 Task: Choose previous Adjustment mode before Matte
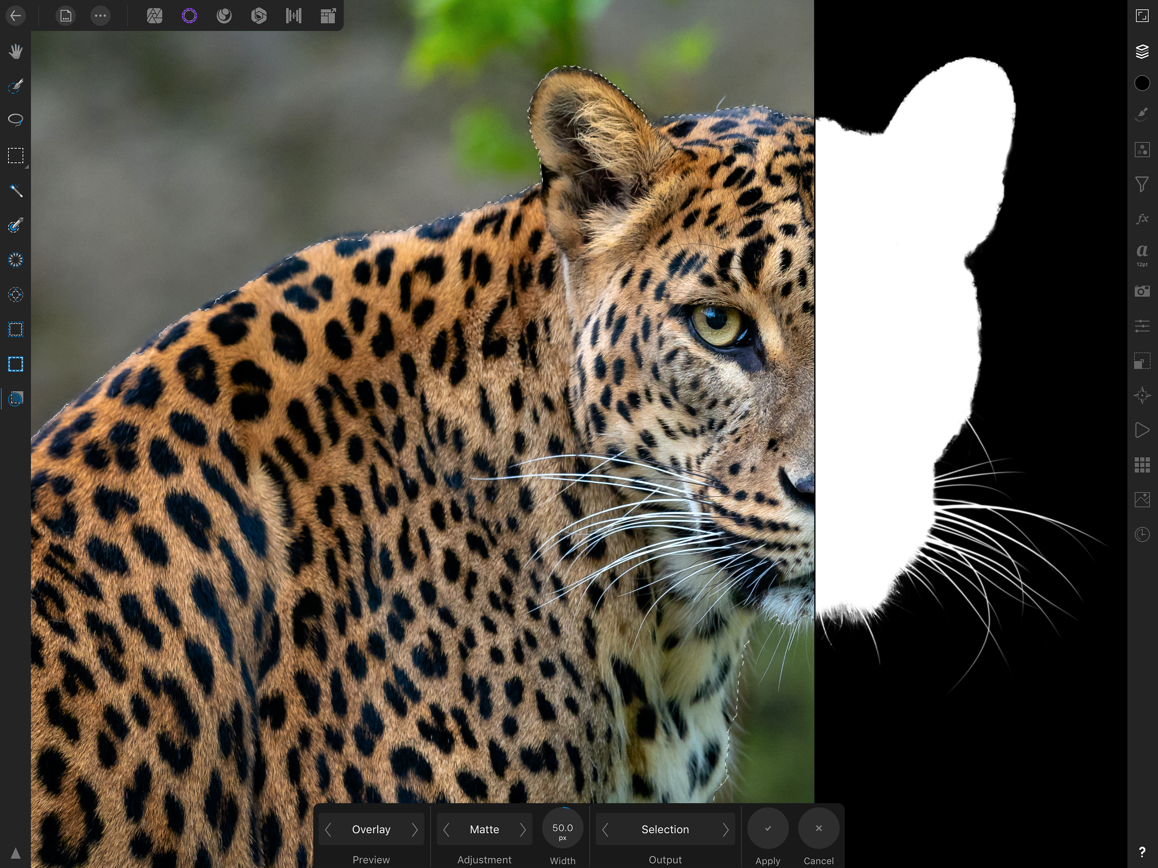pos(447,829)
